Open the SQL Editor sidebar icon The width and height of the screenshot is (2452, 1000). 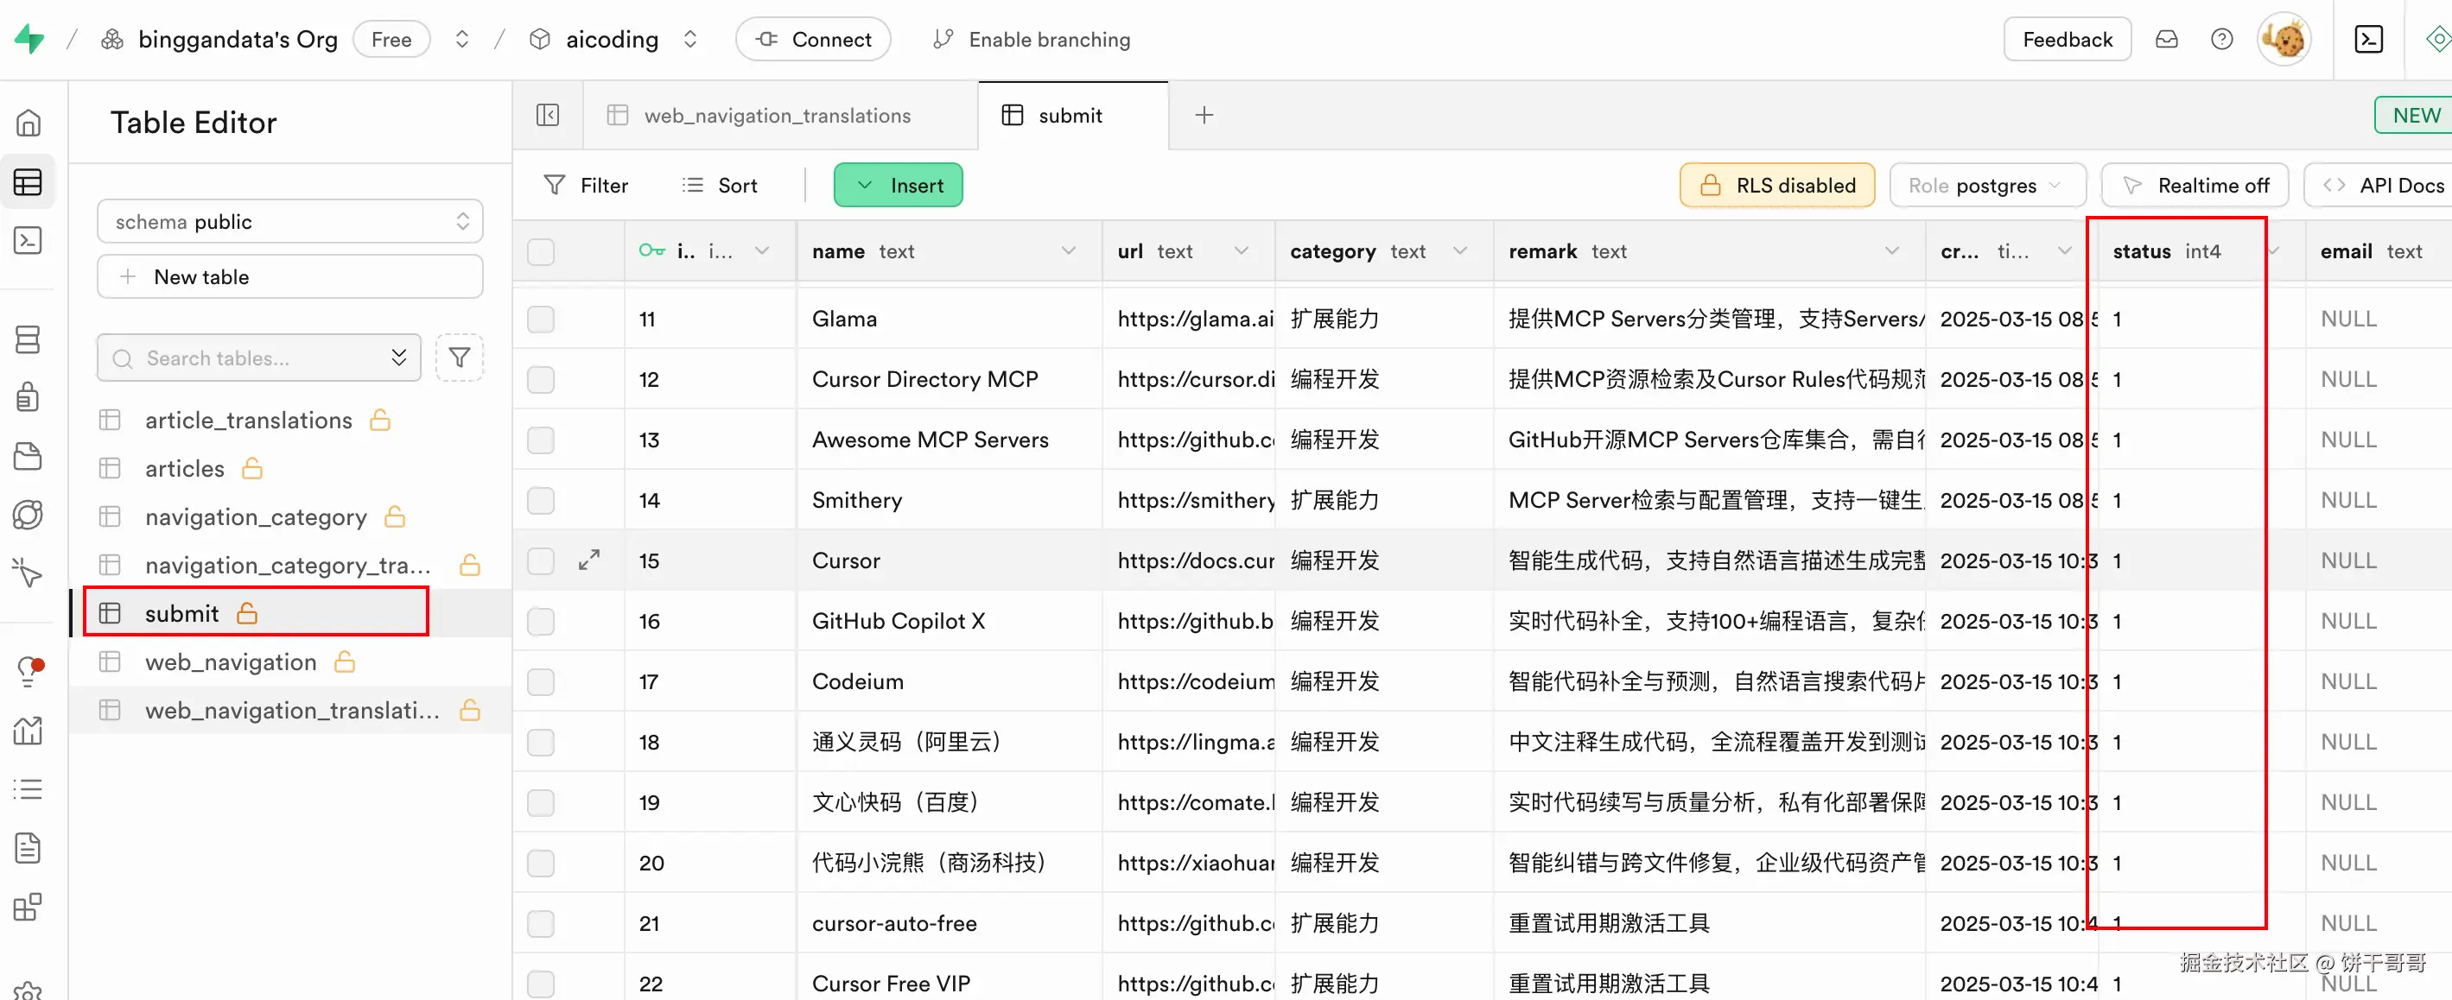28,241
